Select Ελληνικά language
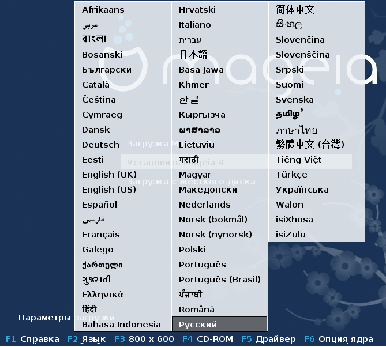Image resolution: width=386 pixels, height=347 pixels. tap(102, 295)
